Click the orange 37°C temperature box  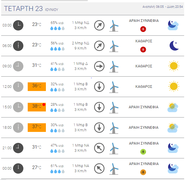(37, 128)
